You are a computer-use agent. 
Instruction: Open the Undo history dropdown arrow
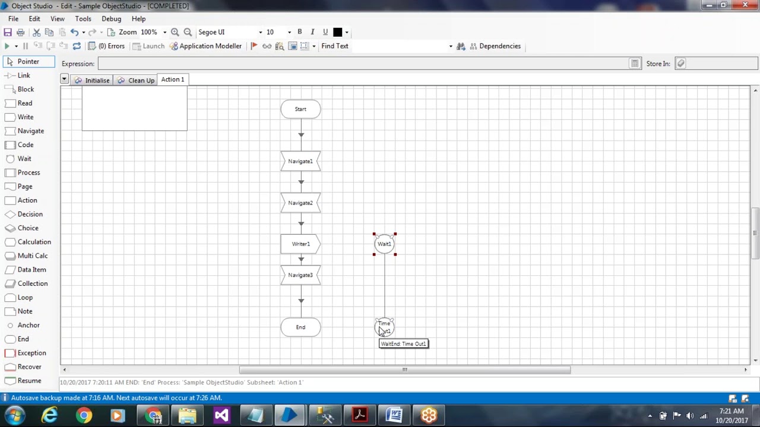pyautogui.click(x=83, y=32)
